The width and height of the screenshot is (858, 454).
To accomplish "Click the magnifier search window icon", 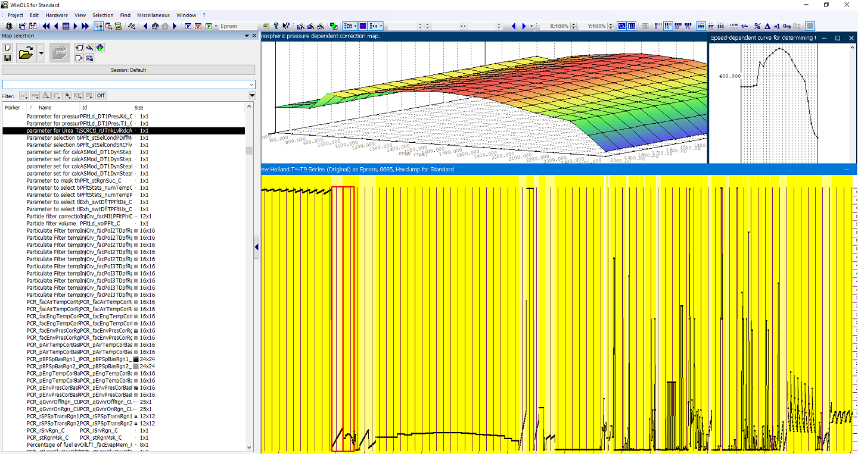I will 108,26.
